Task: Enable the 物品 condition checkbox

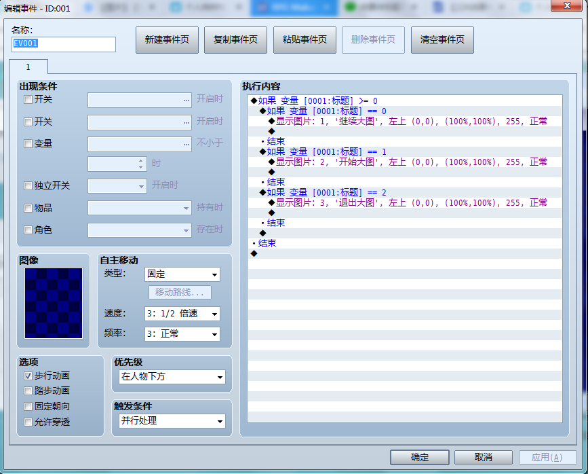Action: [28, 208]
